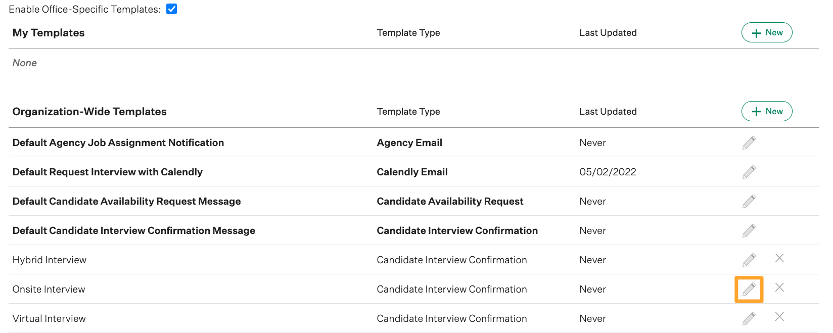Edit Default Agency Job Assignment Notification template
This screenshot has width=833, height=333.
(749, 143)
